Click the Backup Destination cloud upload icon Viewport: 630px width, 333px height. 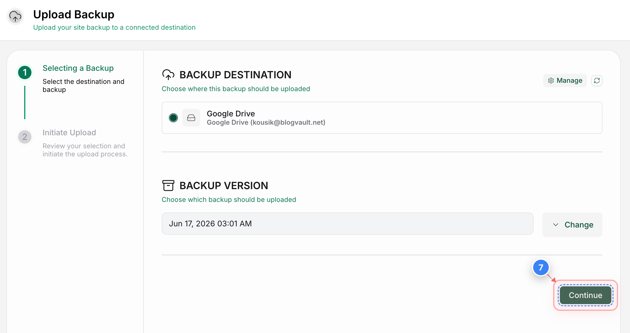(168, 75)
